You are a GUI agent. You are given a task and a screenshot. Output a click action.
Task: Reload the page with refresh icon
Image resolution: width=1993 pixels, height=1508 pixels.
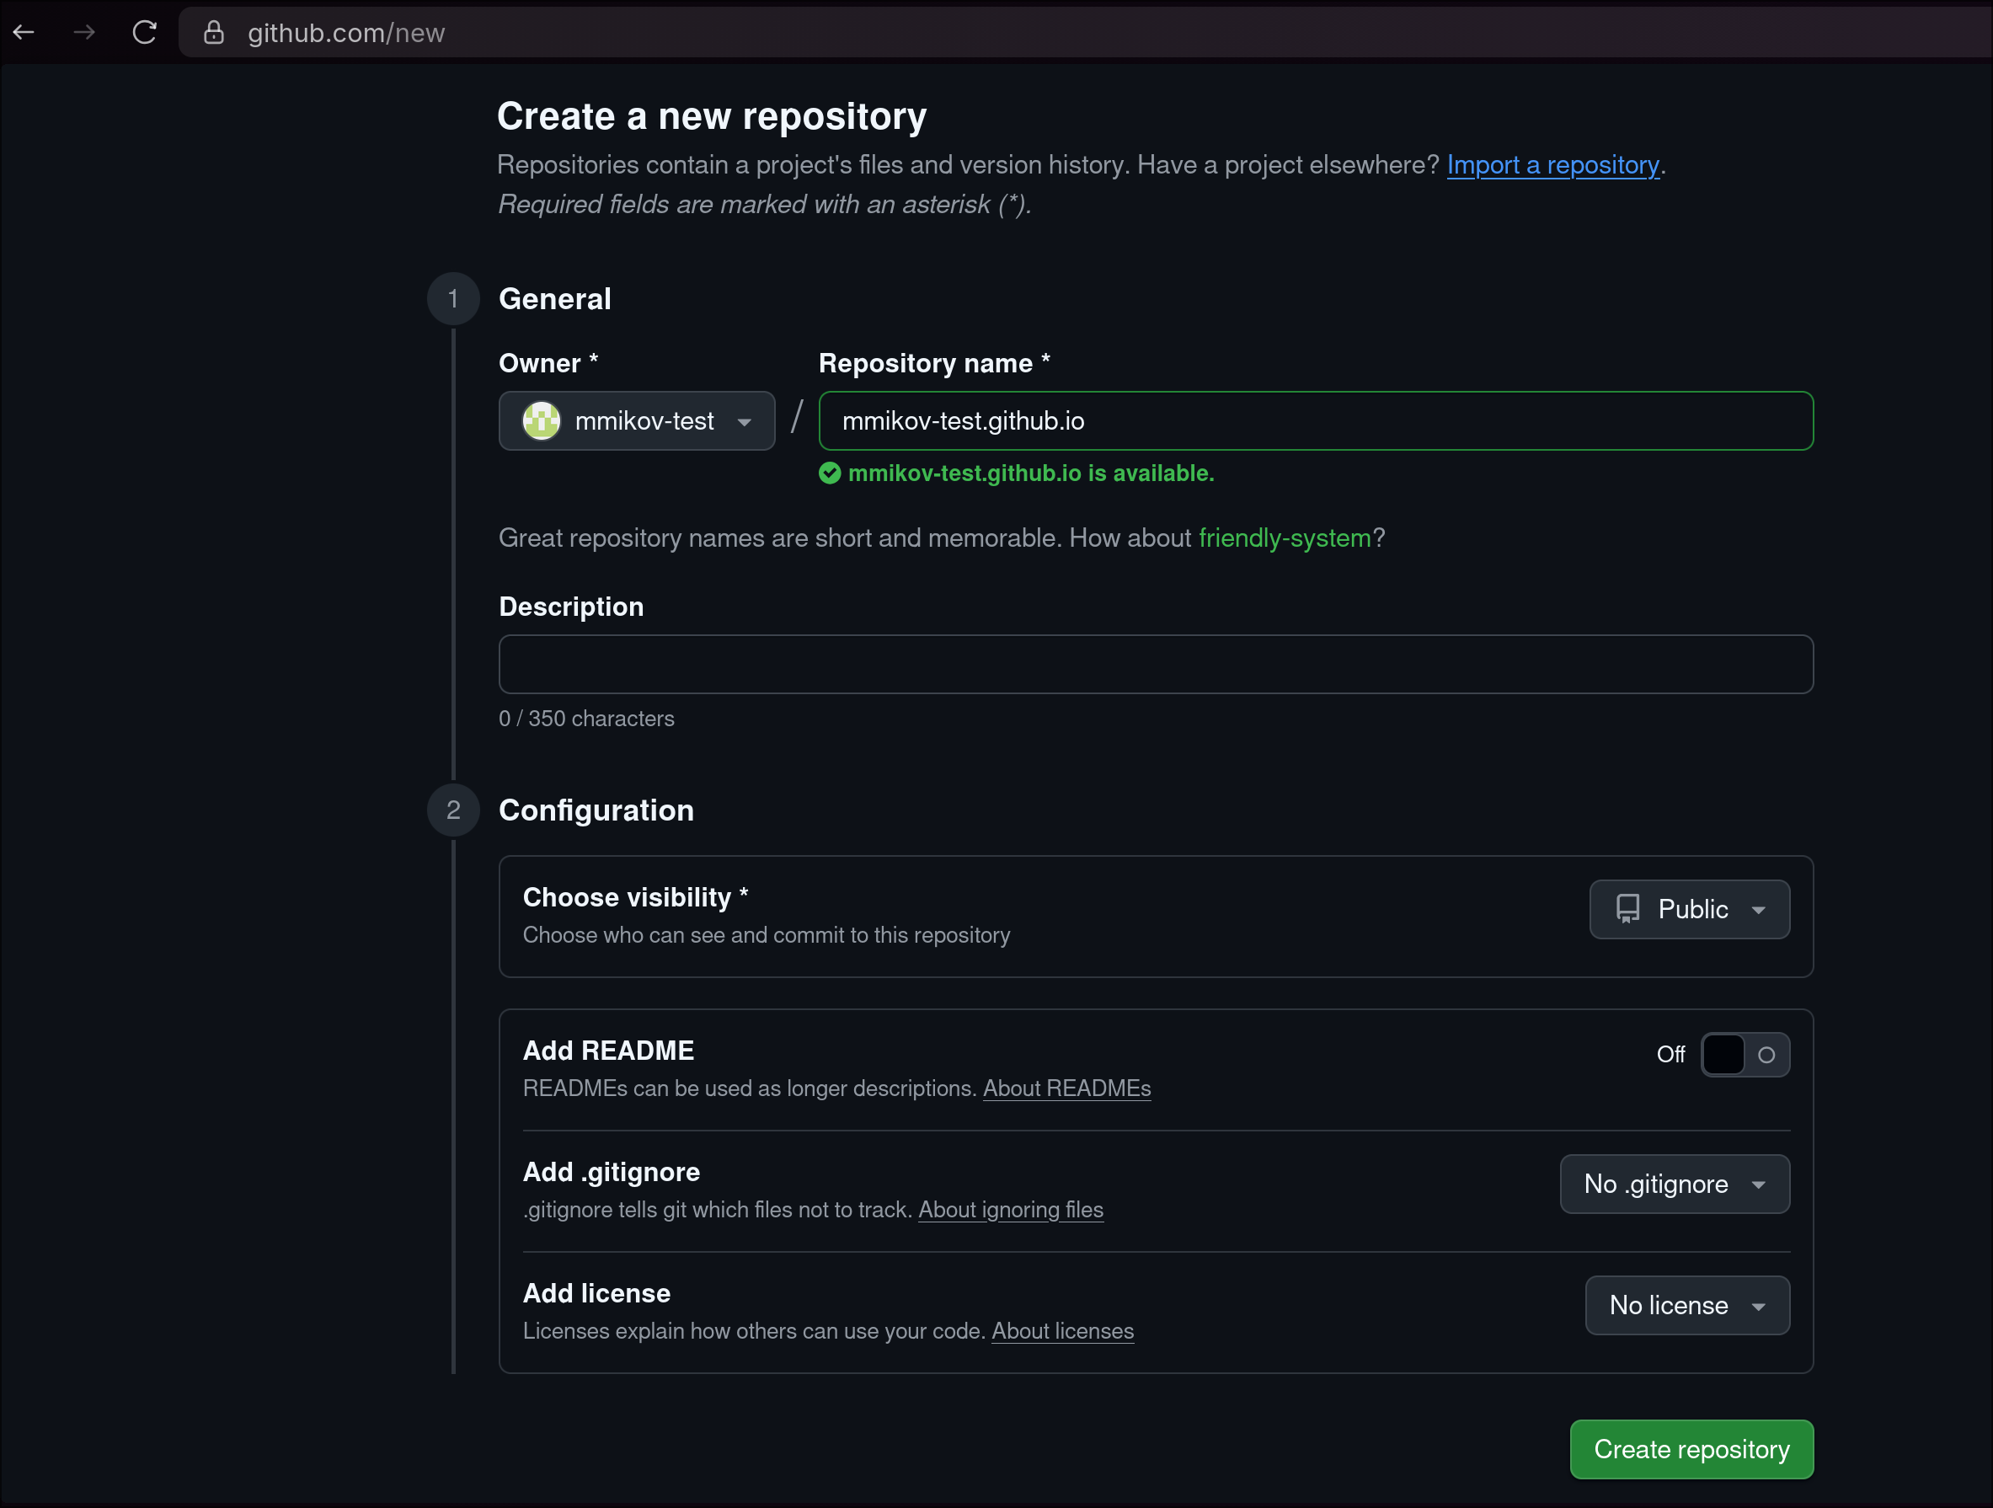[x=145, y=33]
